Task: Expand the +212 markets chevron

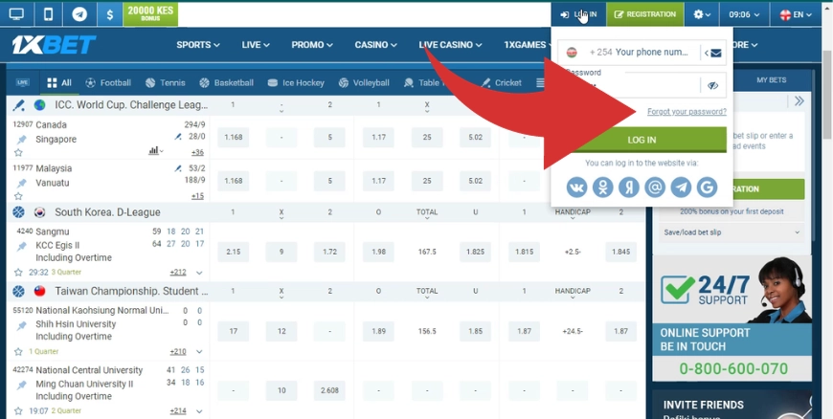Action: coord(199,273)
